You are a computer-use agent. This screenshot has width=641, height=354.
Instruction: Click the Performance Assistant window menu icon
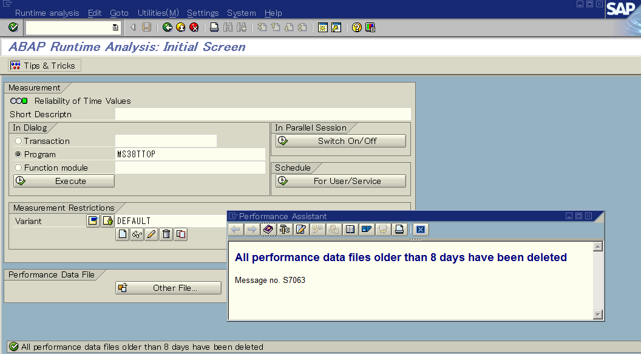[233, 216]
